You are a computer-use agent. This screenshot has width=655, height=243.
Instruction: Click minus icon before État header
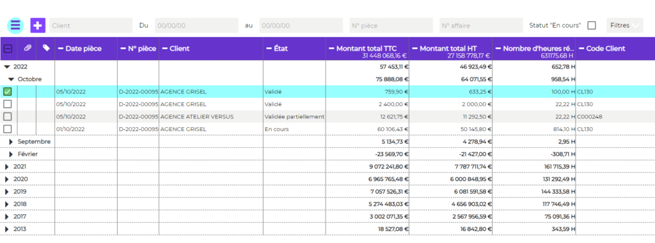(269, 49)
